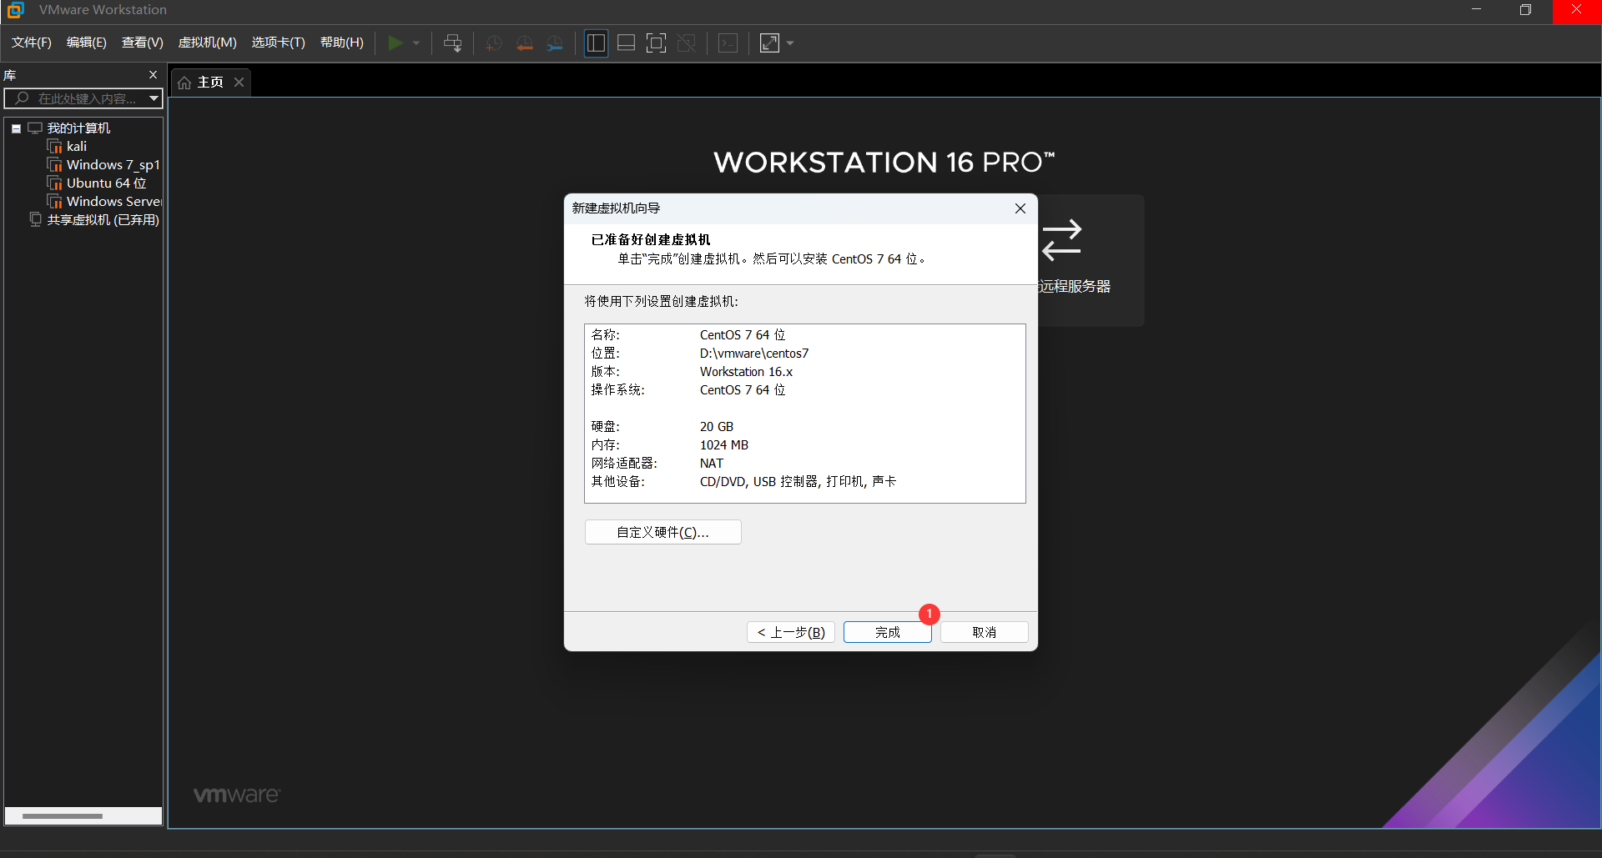
Task: Open the stretch display dropdown arrow
Action: [x=790, y=43]
